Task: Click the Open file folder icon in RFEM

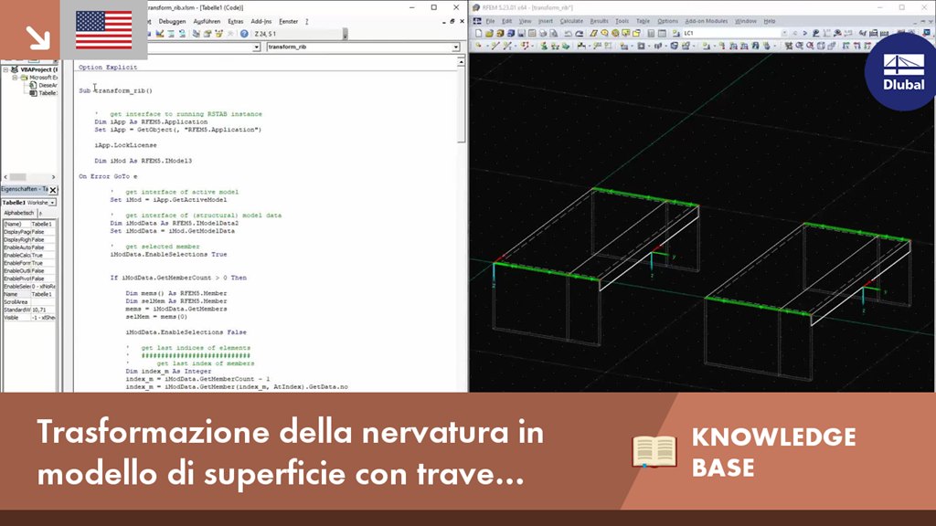Action: [x=489, y=34]
